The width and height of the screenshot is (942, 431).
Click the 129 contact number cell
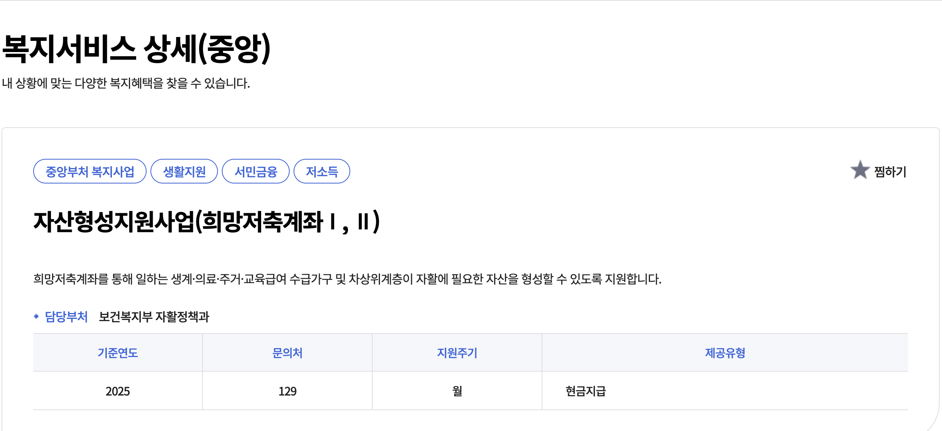(287, 391)
